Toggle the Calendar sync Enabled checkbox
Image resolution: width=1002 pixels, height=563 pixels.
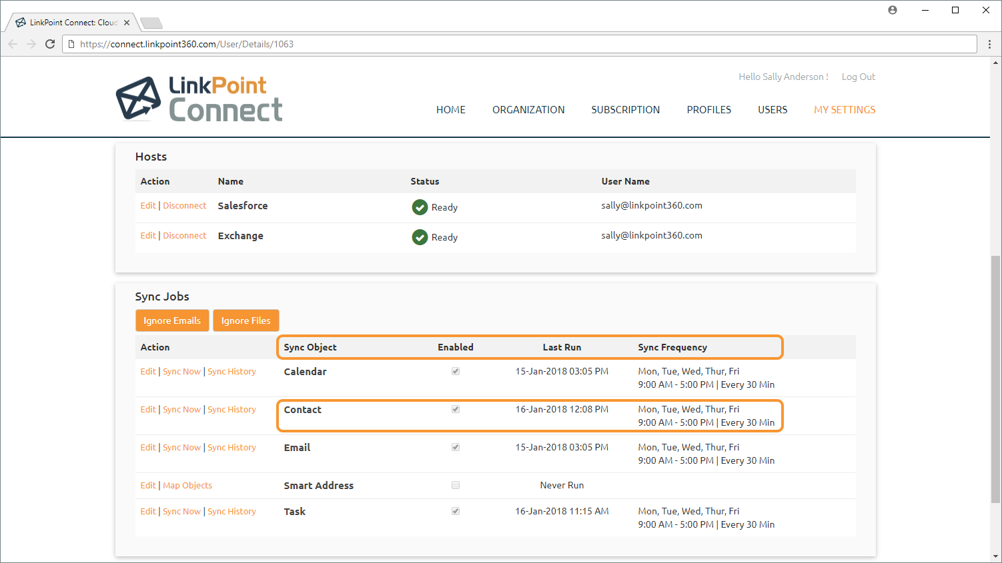456,371
